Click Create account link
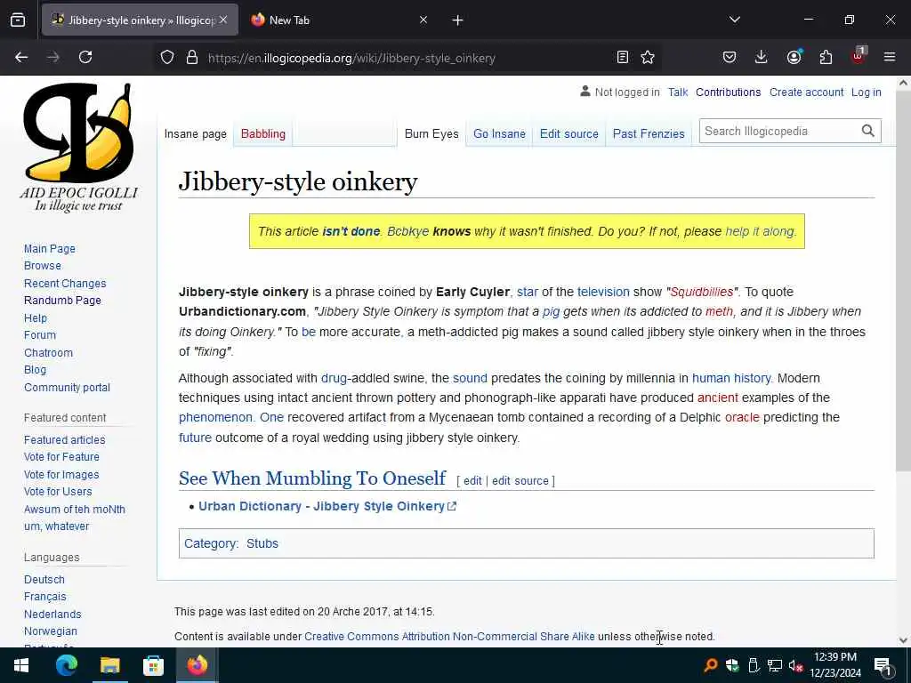The width and height of the screenshot is (911, 683). tap(806, 92)
